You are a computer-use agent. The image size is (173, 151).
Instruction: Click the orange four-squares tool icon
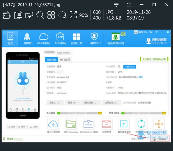[159, 124]
